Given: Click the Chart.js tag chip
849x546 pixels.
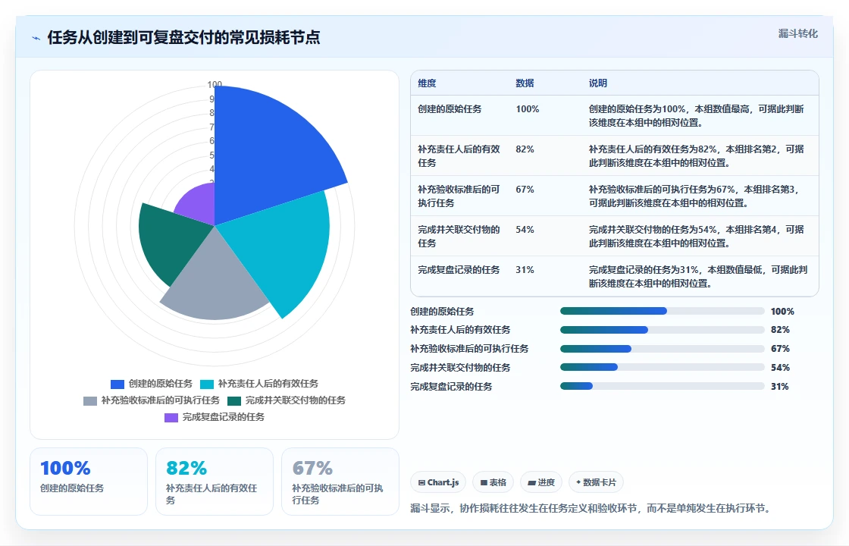Looking at the screenshot, I should (438, 482).
